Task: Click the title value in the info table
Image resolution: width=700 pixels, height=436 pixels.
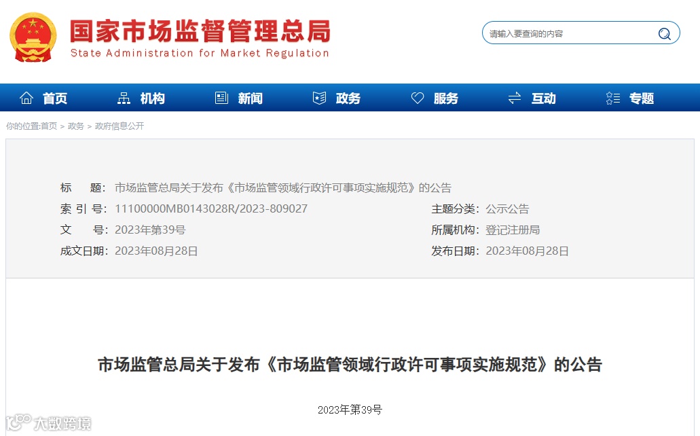Action: (x=283, y=187)
